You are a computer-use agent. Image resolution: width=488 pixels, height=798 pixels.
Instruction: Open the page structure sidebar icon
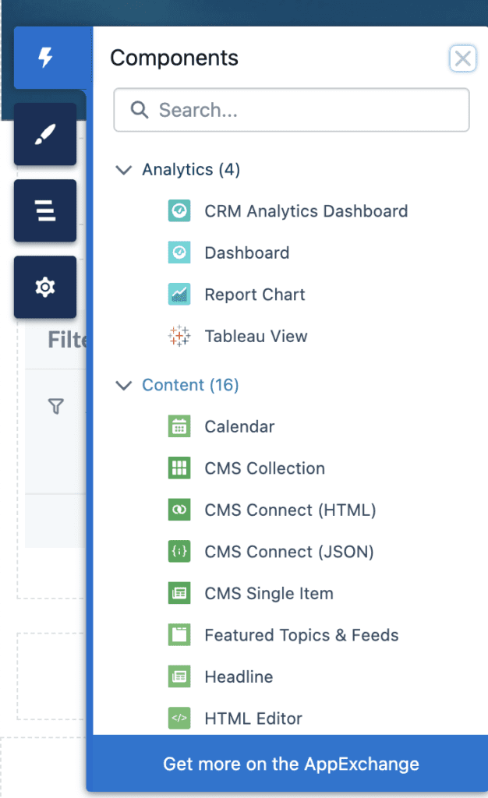tap(44, 210)
